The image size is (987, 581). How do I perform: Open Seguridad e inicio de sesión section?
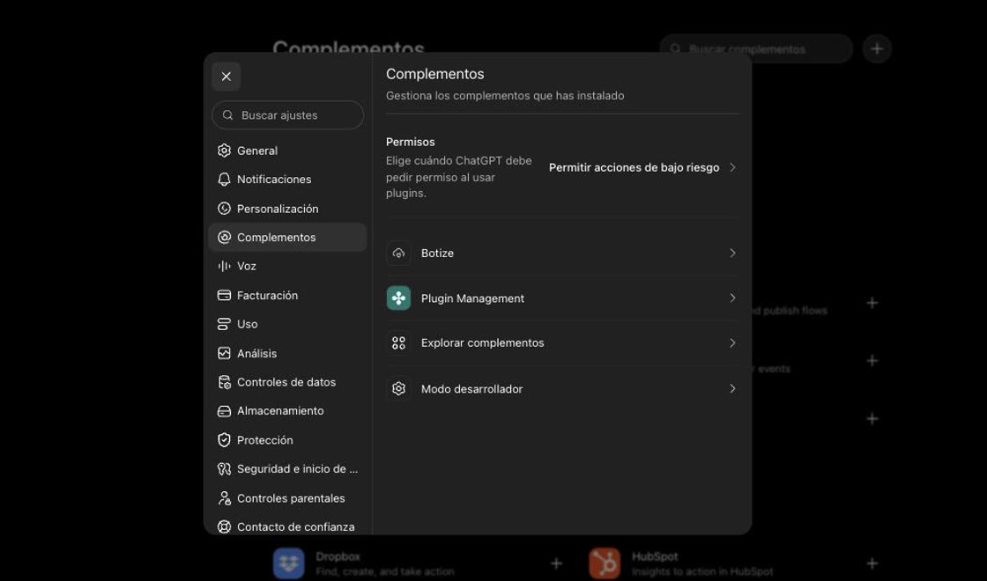[287, 468]
